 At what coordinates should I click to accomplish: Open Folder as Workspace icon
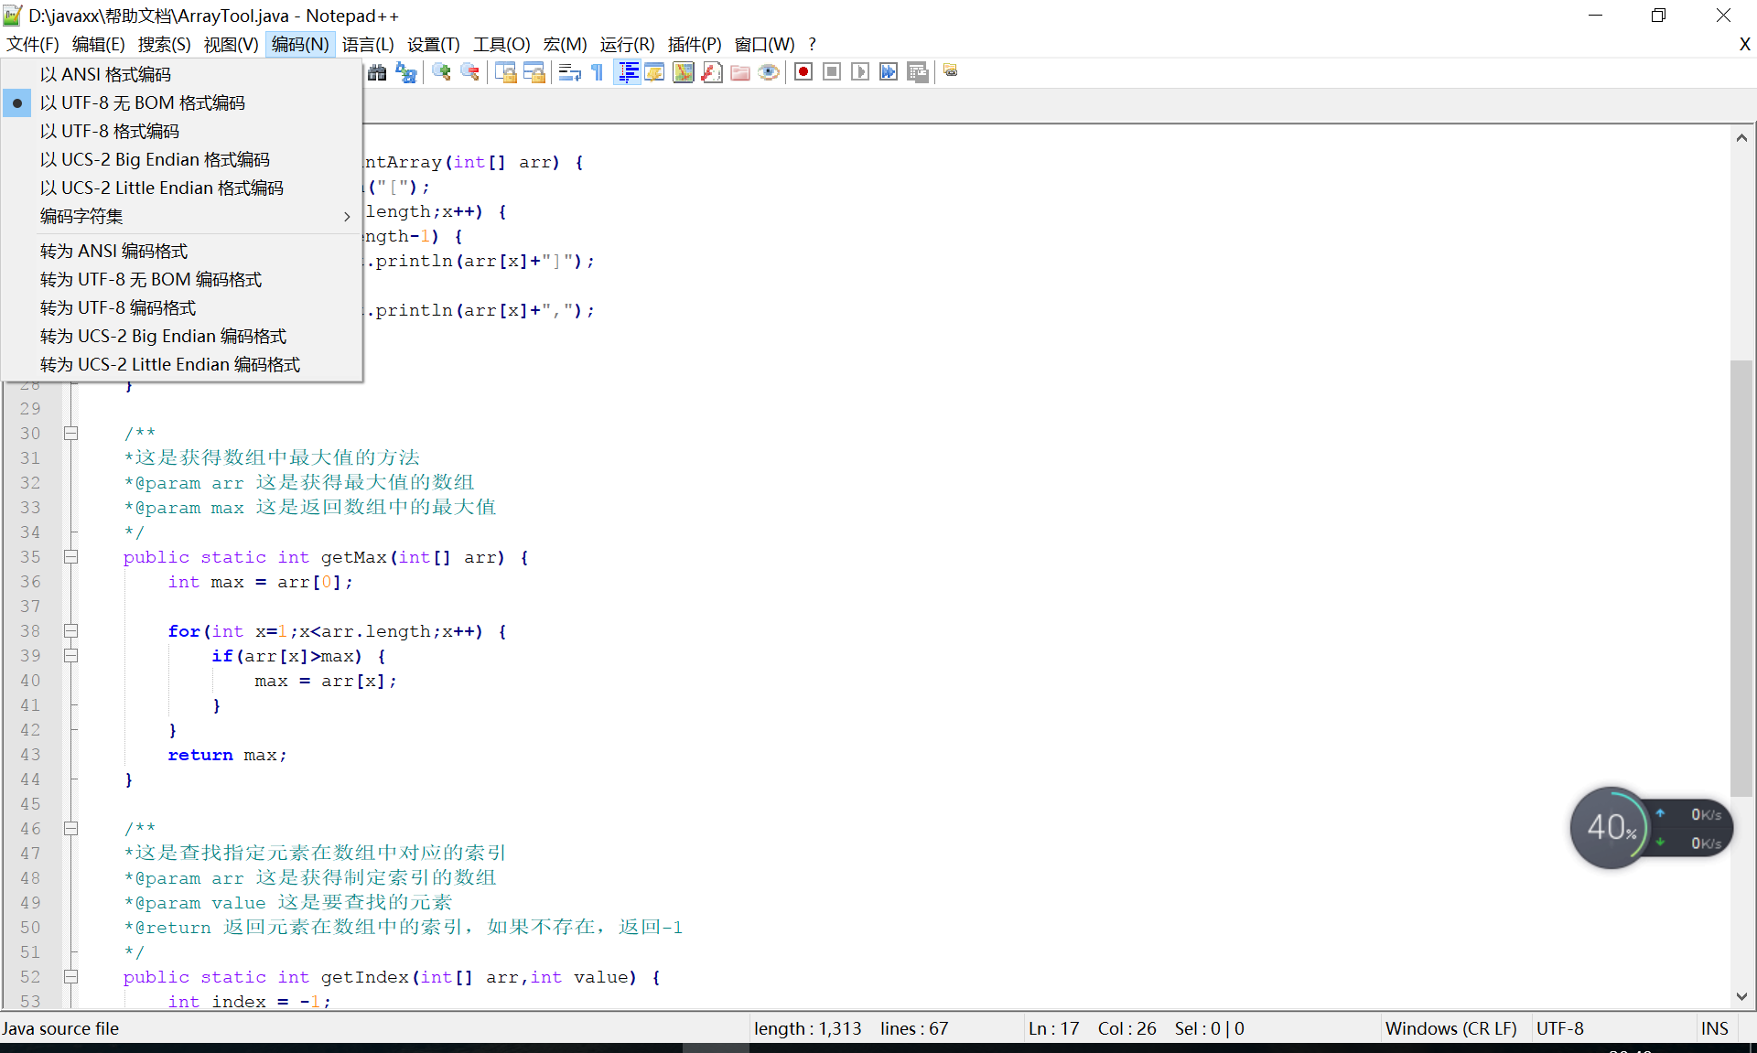tap(740, 72)
